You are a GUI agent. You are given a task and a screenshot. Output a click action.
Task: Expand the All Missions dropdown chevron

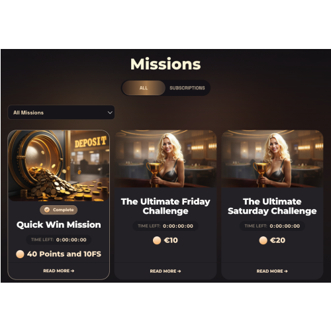click(110, 113)
